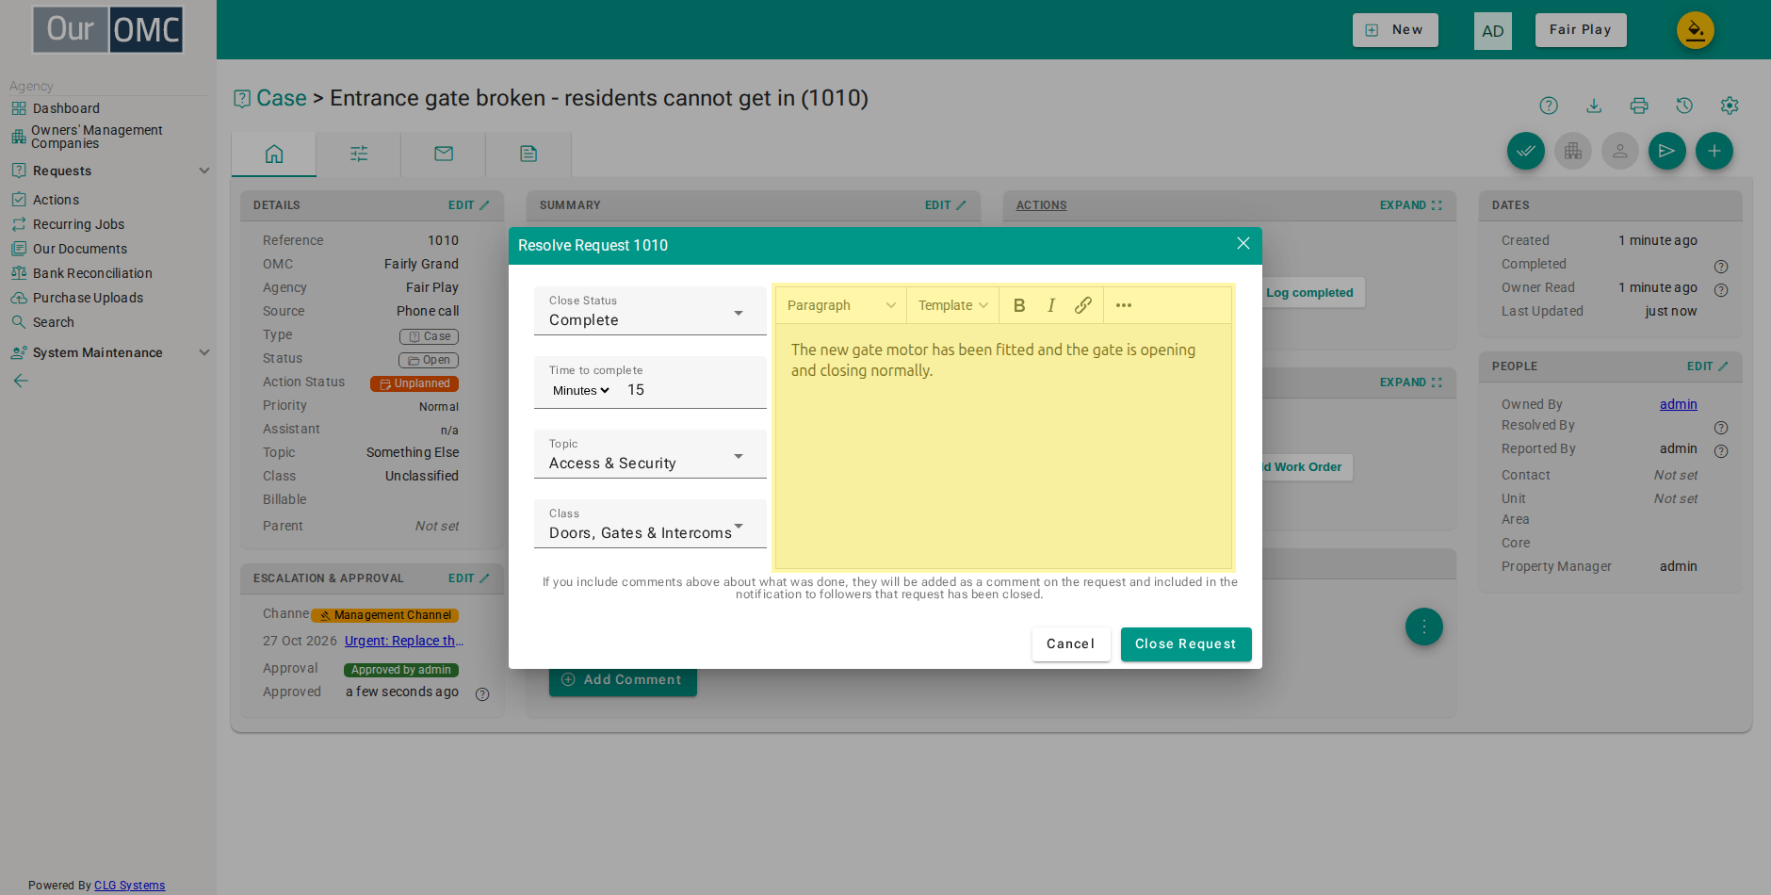Click the time to complete value field
The height and width of the screenshot is (895, 1771).
[x=691, y=390]
